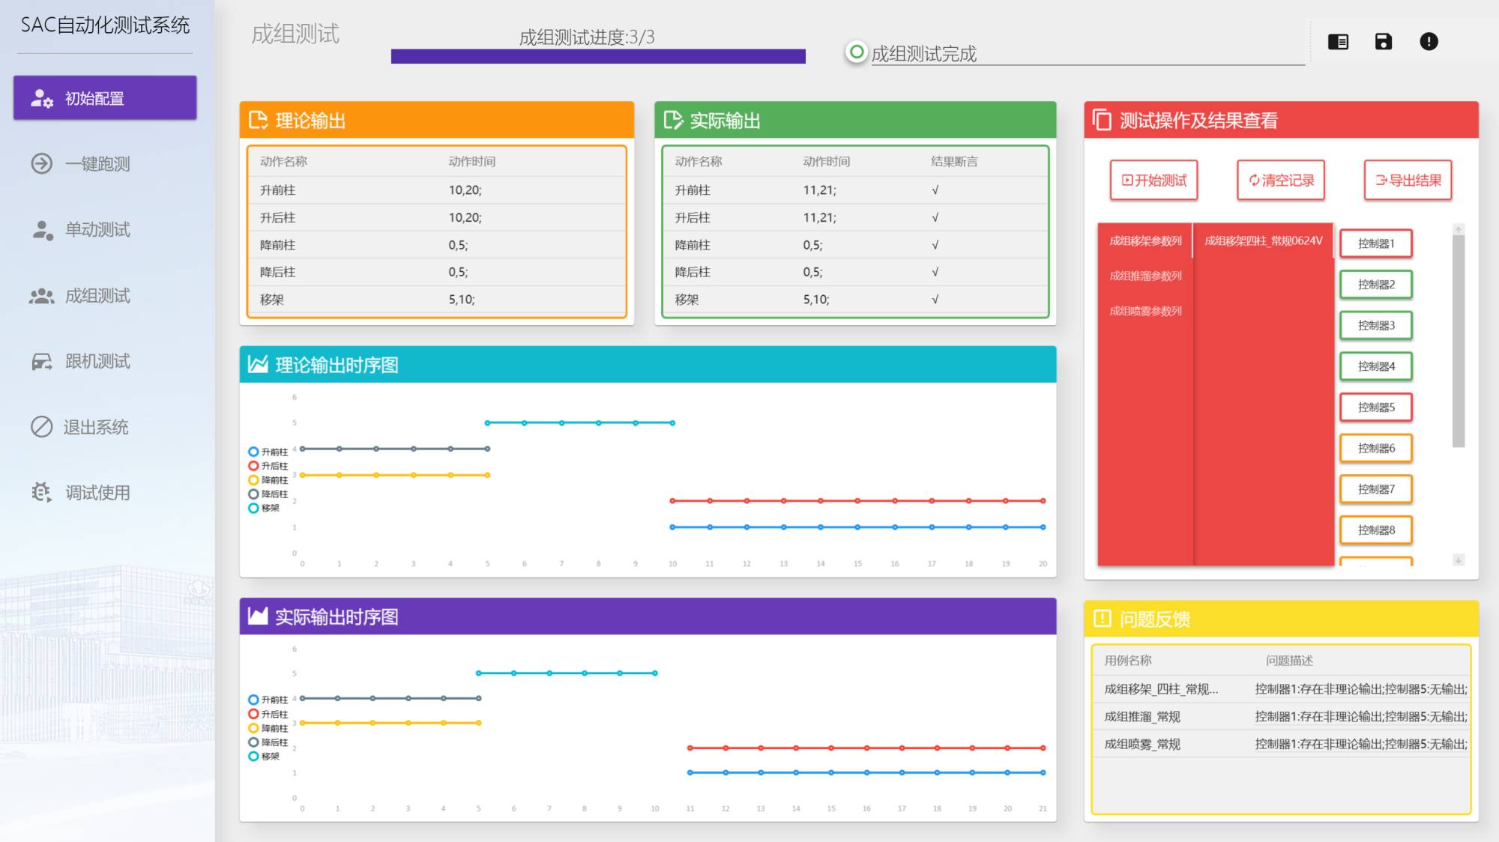Click the exclamation alert icon
The image size is (1499, 842).
[x=1429, y=42]
